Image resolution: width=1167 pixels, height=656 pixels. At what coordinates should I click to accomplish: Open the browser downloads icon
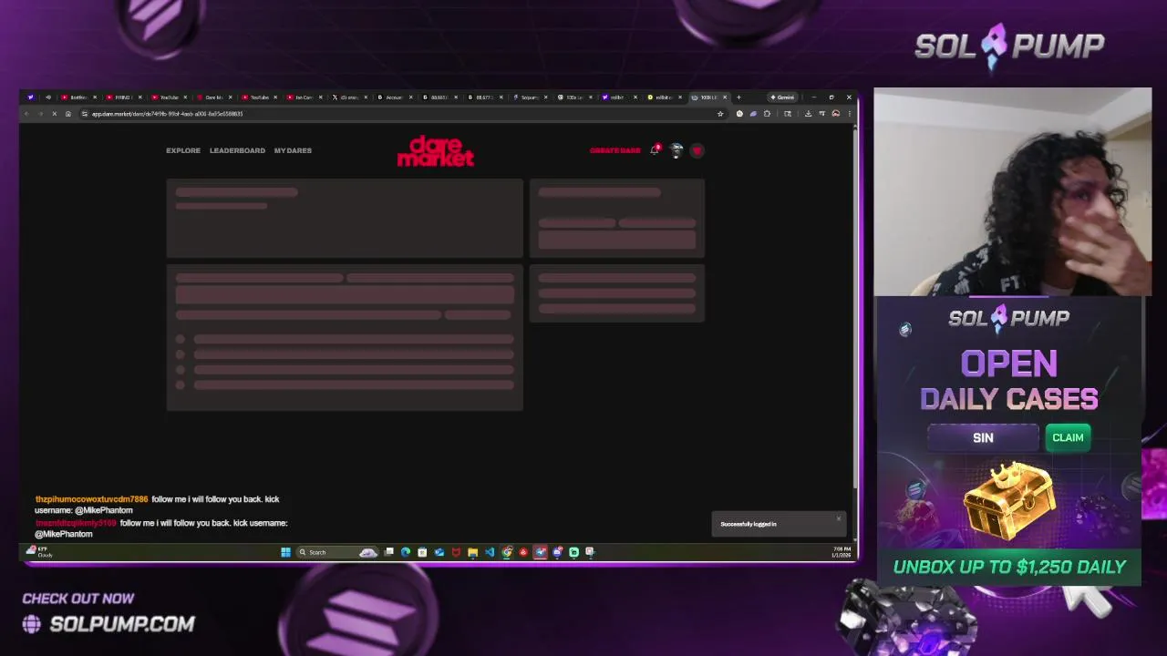coord(808,114)
